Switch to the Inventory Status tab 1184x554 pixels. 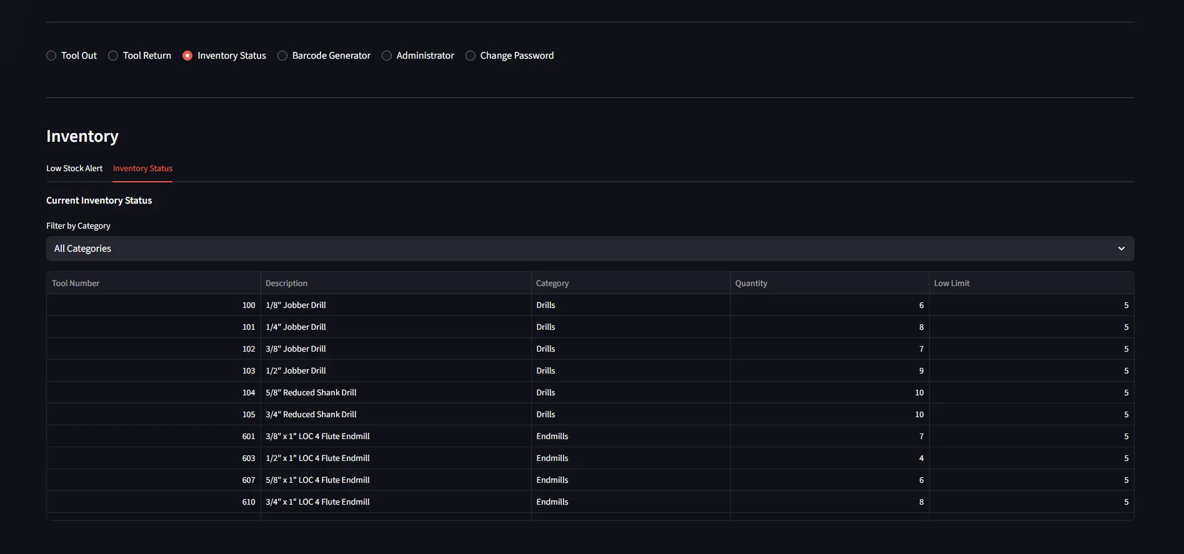(142, 169)
